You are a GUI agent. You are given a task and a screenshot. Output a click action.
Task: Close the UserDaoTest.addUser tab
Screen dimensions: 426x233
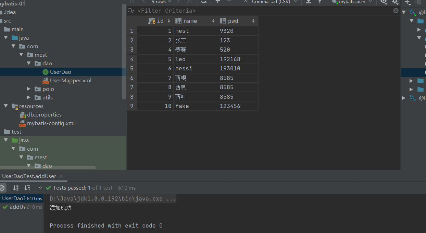coord(61,176)
